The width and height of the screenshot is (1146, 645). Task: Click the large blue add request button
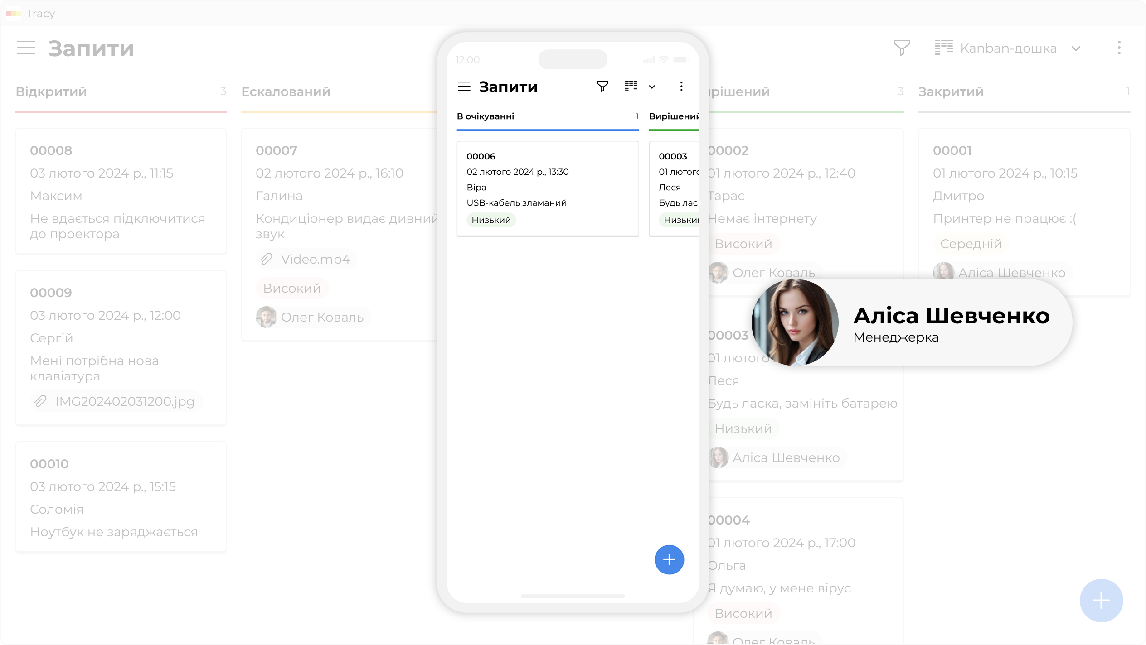pyautogui.click(x=1101, y=601)
